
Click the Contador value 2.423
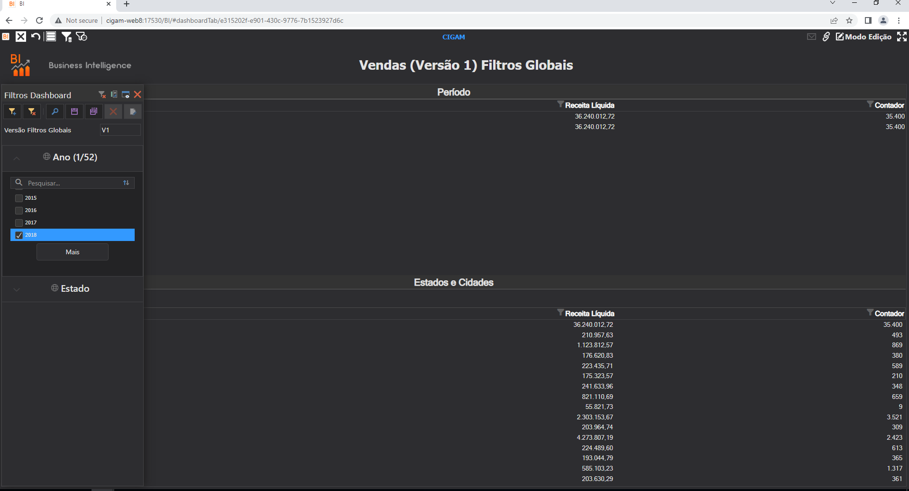click(x=895, y=437)
